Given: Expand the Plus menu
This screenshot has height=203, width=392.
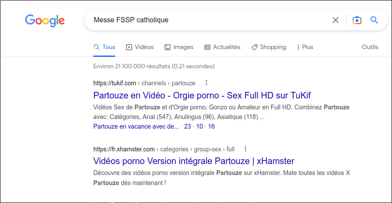Looking at the screenshot, I should 305,47.
